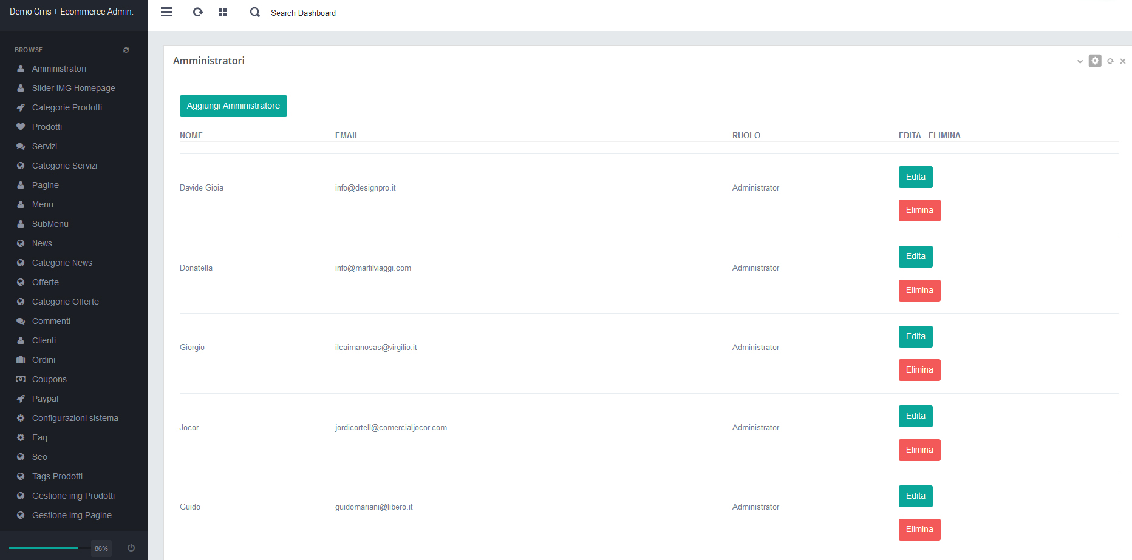This screenshot has height=560, width=1132.
Task: Click the Coupons icon in sidebar
Action: coord(21,379)
